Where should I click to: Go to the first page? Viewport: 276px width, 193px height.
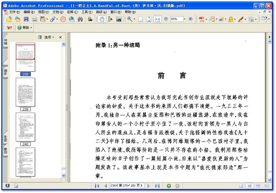97,186
